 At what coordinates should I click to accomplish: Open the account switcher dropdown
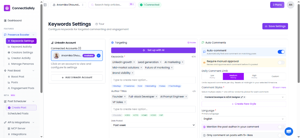pyautogui.click(x=68, y=5)
